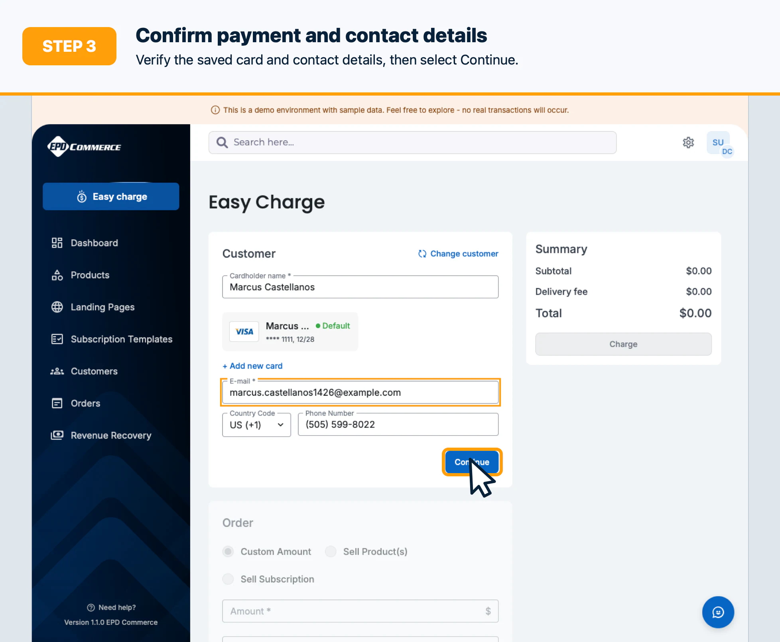
Task: Click the Revenue Recovery cash icon
Action: click(x=57, y=435)
